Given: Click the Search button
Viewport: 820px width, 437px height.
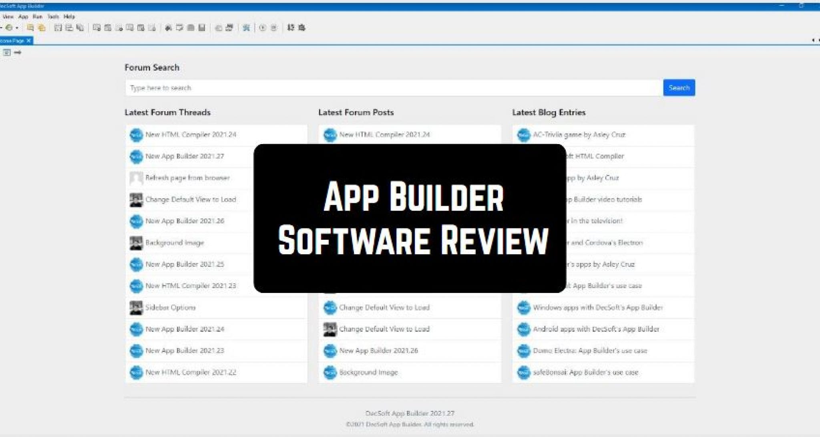Looking at the screenshot, I should pos(679,88).
